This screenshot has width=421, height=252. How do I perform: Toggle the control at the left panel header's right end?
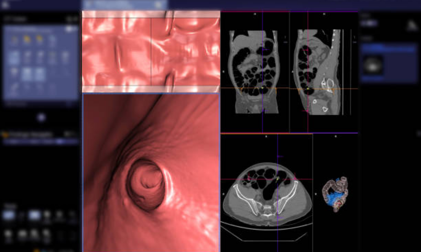pyautogui.click(x=72, y=19)
